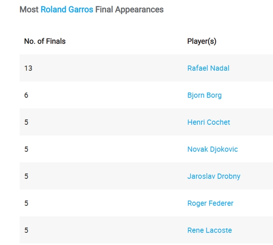This screenshot has width=273, height=245.
Task: Click the Bjorn Borg link
Action: tap(204, 95)
